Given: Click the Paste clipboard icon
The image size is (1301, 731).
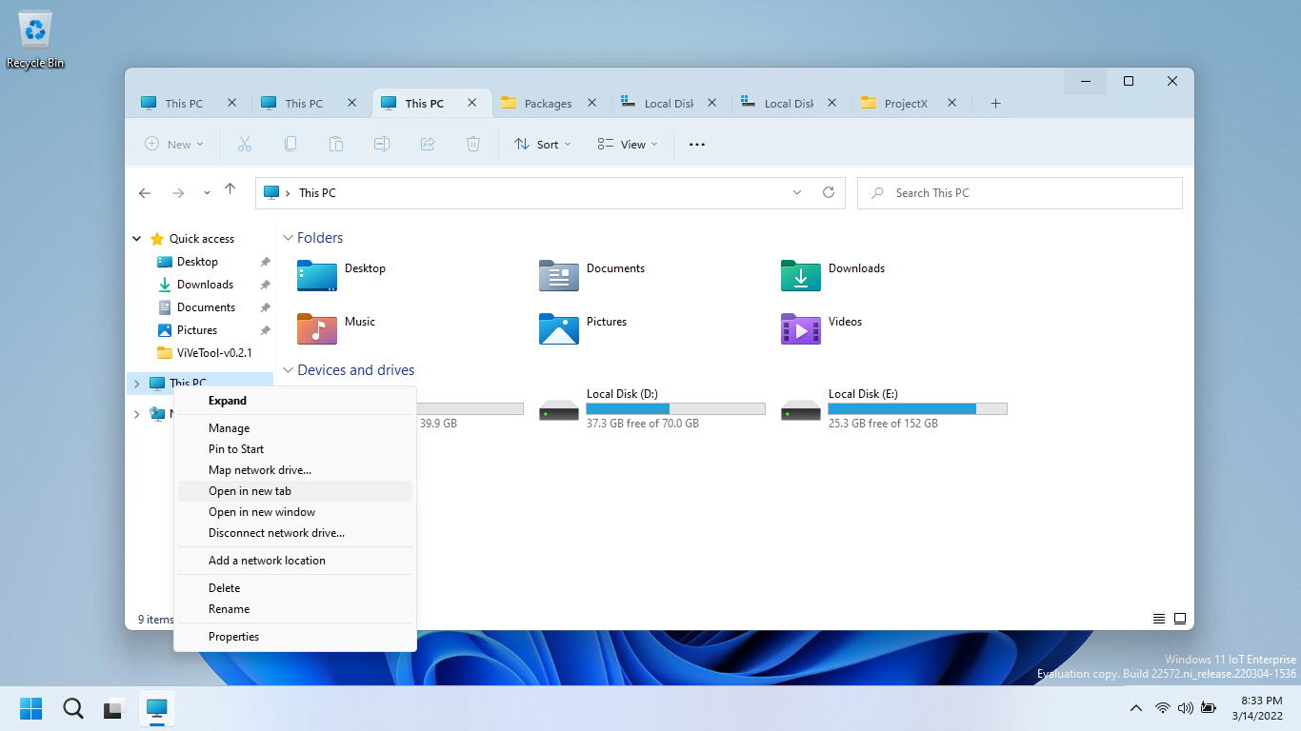Looking at the screenshot, I should pos(335,144).
